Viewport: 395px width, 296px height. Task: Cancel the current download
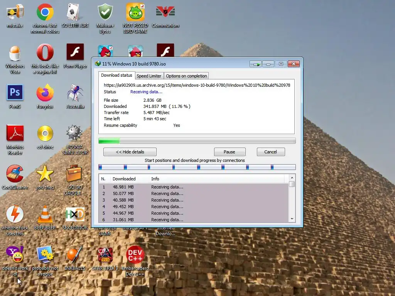(270, 152)
